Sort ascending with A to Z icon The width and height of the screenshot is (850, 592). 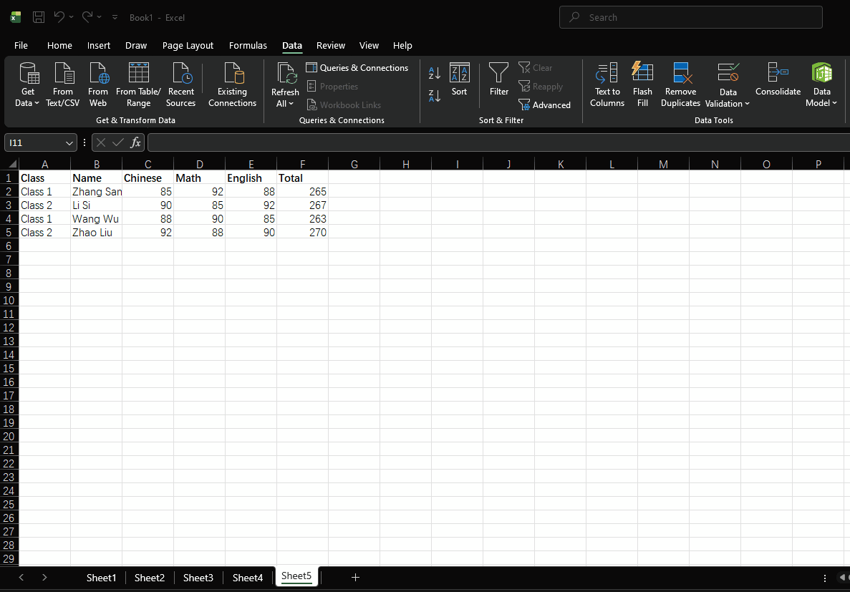(x=435, y=73)
